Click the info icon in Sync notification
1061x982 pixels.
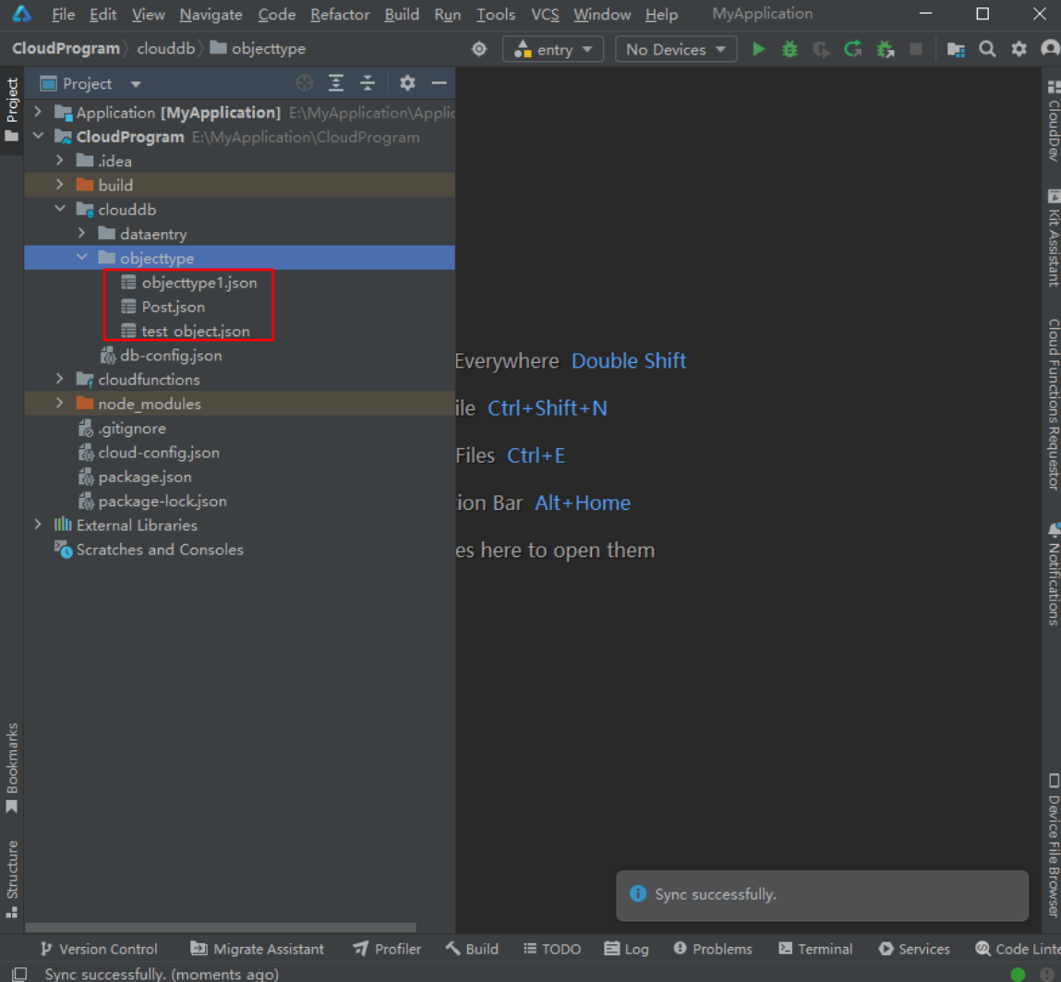coord(638,894)
